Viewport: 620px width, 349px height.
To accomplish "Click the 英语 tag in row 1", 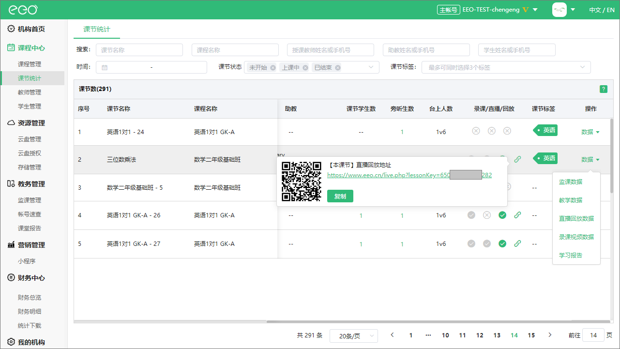I will (545, 131).
